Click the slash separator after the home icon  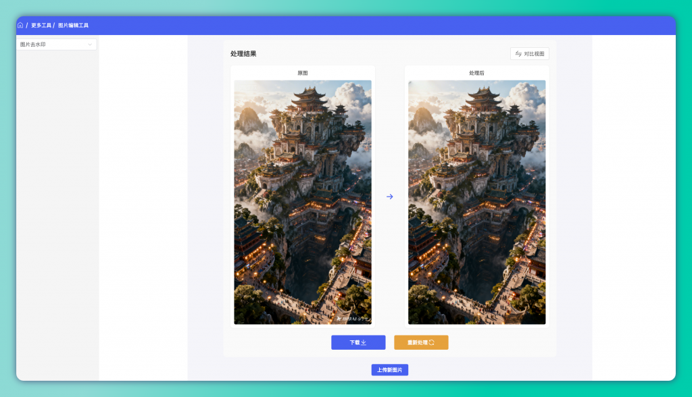pos(26,25)
